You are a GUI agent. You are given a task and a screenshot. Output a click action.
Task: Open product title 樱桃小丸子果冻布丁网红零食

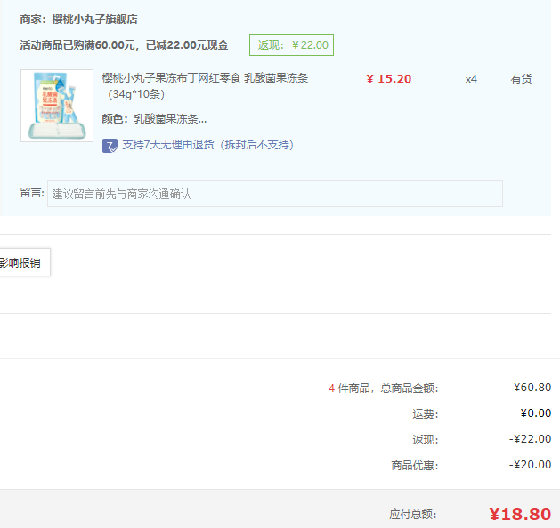pos(205,86)
